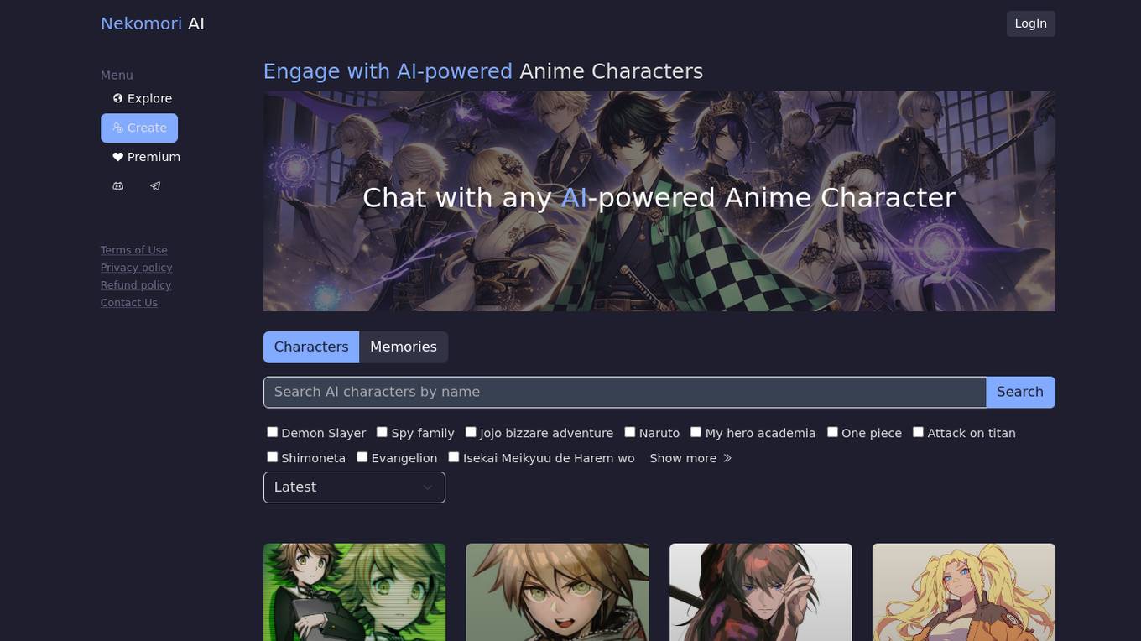Switch to the Memories tab

click(404, 347)
